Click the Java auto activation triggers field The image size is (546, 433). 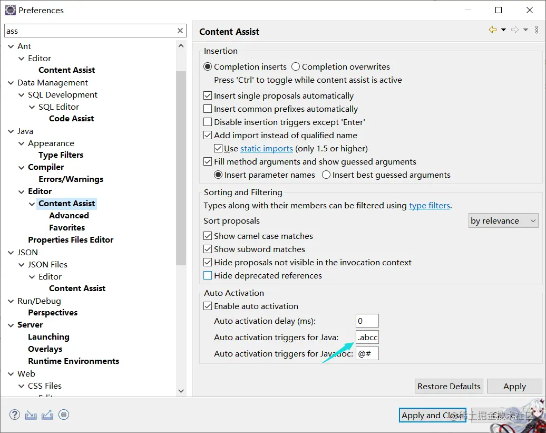pyautogui.click(x=367, y=337)
